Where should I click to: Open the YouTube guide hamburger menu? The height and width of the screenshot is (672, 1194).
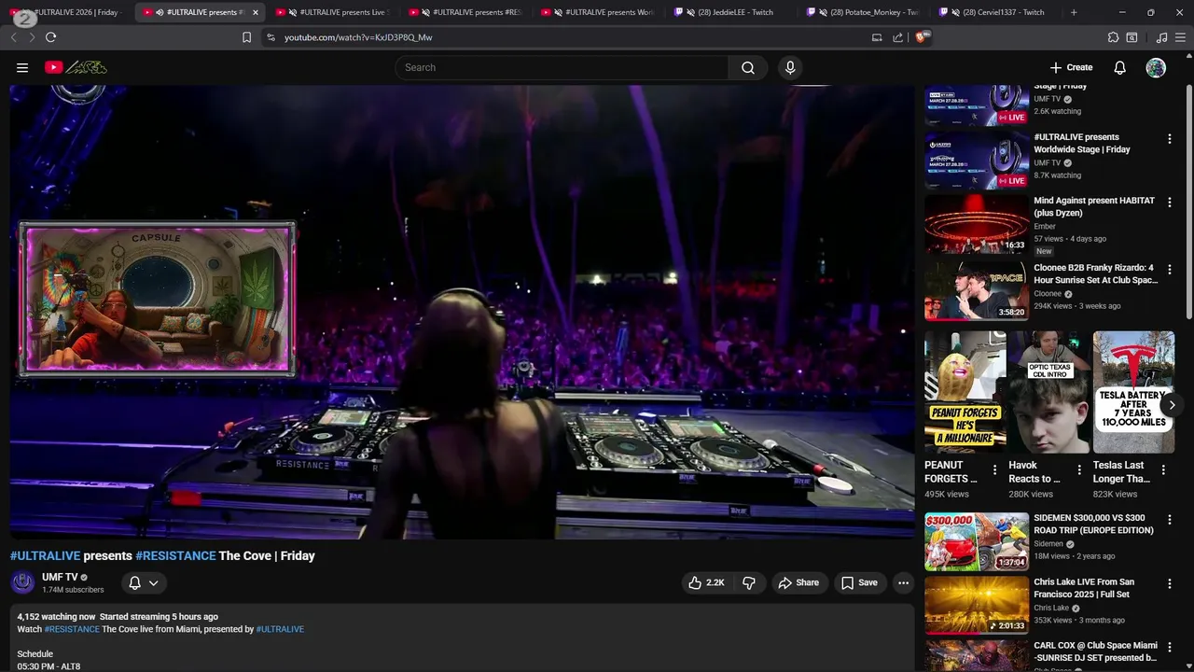pyautogui.click(x=22, y=67)
